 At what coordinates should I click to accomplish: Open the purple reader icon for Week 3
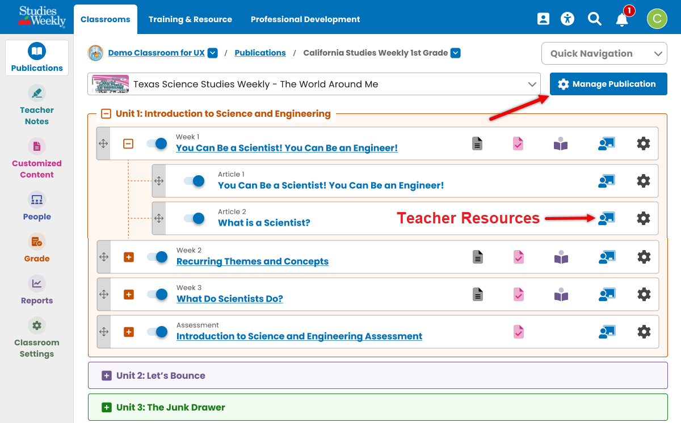[561, 294]
